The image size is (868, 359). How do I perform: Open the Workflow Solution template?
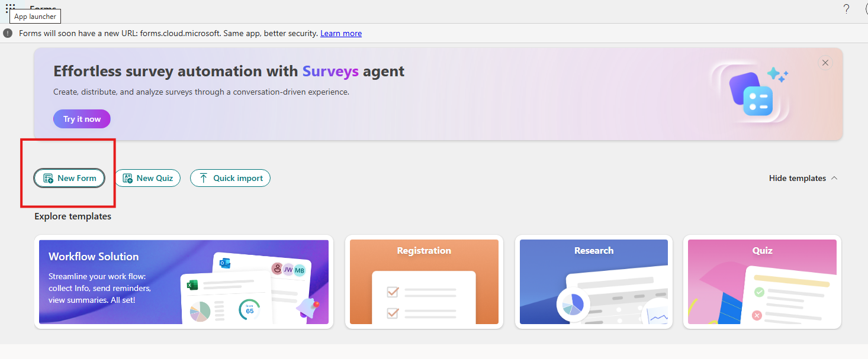tap(184, 282)
